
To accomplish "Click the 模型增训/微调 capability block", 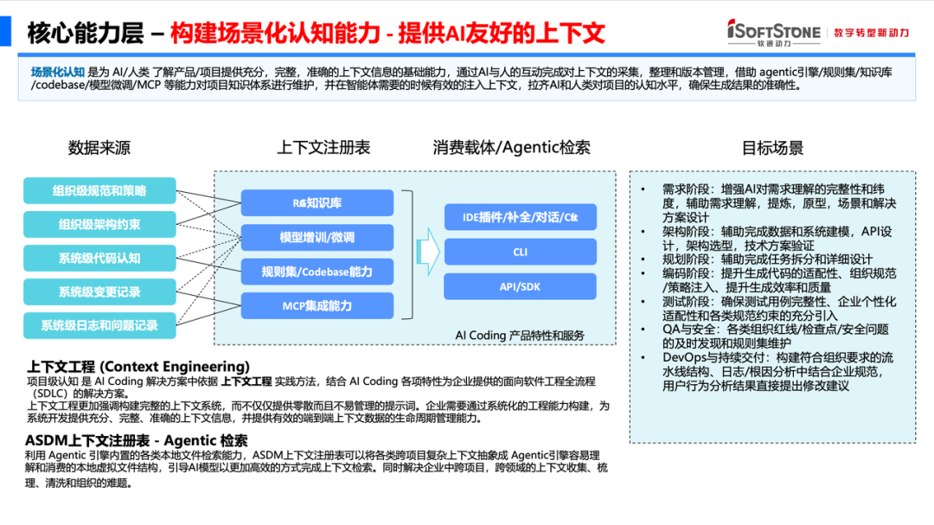I will click(318, 236).
